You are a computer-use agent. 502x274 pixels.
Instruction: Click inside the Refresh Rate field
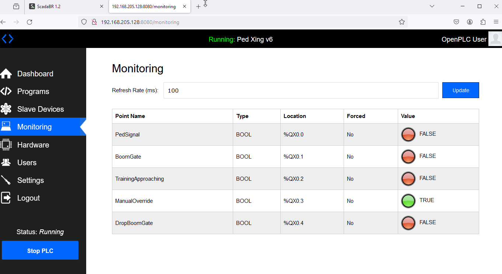(301, 90)
